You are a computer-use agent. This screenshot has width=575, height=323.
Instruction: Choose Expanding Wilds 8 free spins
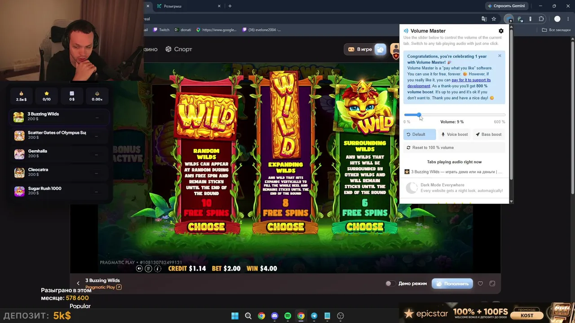tap(285, 227)
